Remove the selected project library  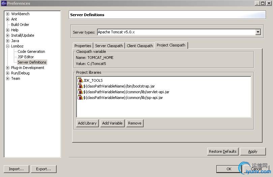pos(135,123)
